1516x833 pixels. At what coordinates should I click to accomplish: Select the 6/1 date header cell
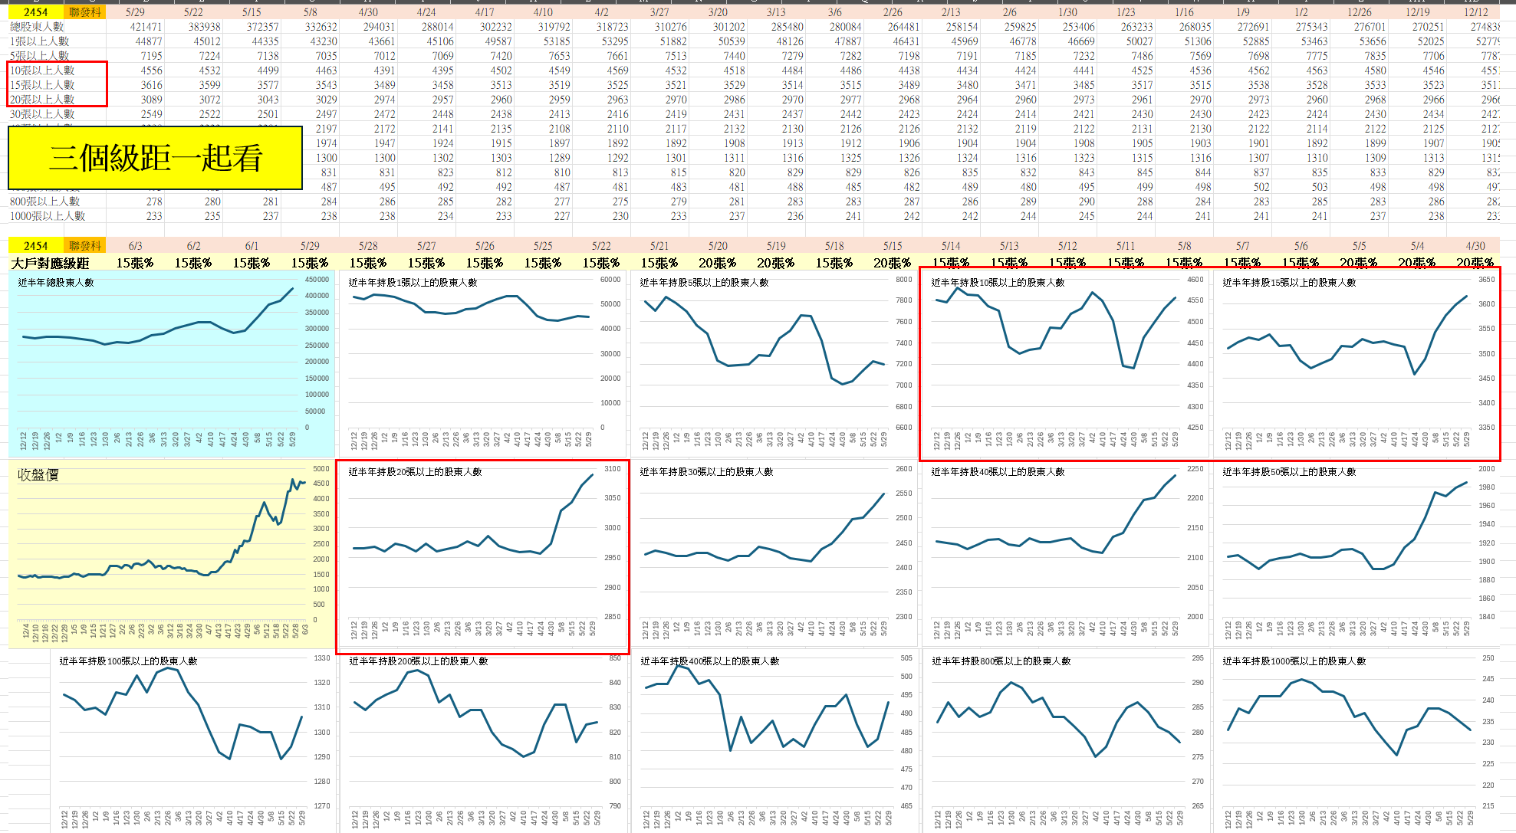tap(252, 246)
